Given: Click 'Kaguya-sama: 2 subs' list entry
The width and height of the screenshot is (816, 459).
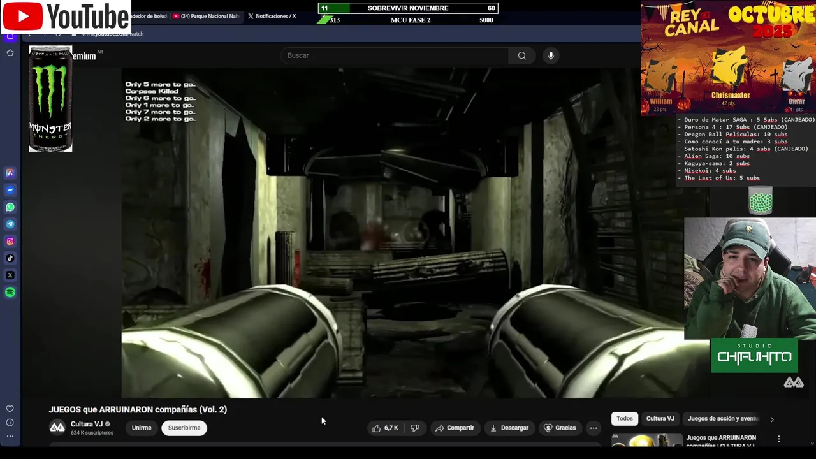Looking at the screenshot, I should coord(717,163).
